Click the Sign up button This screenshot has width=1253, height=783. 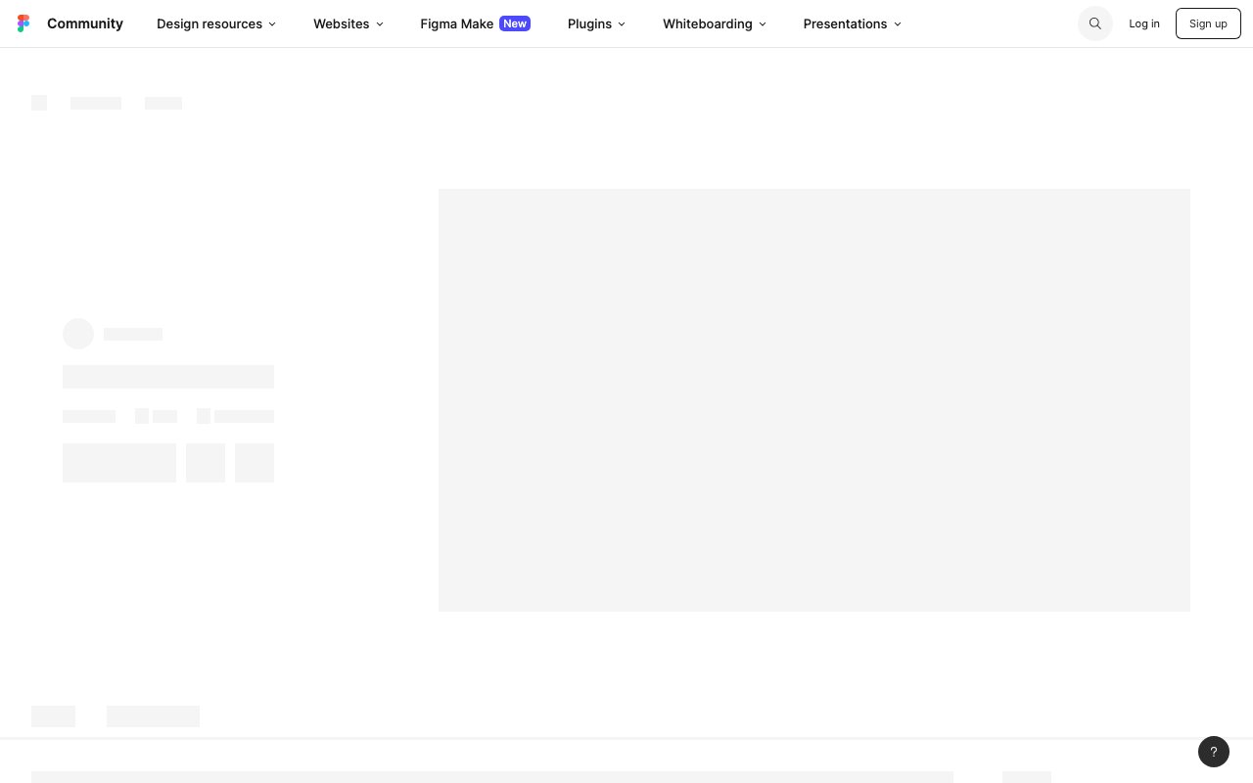pos(1208,23)
